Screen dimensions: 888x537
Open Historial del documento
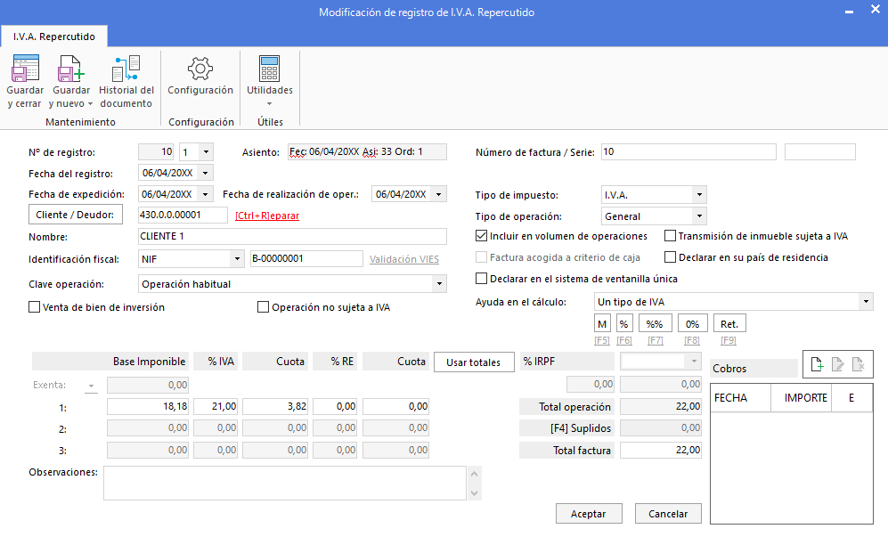(x=126, y=82)
